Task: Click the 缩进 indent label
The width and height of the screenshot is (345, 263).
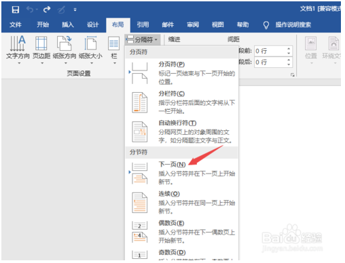Action: [x=175, y=39]
